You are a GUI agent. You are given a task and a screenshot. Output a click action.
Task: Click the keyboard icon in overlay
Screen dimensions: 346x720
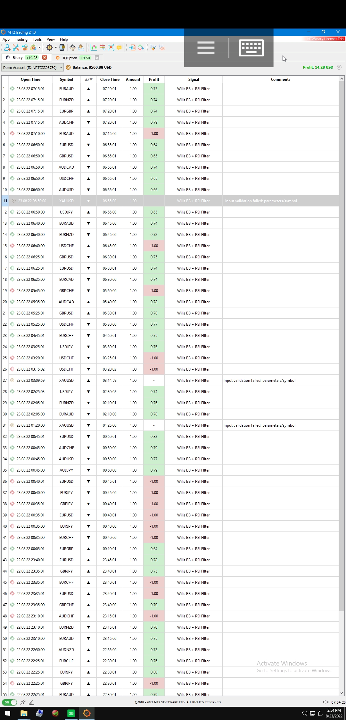click(251, 48)
